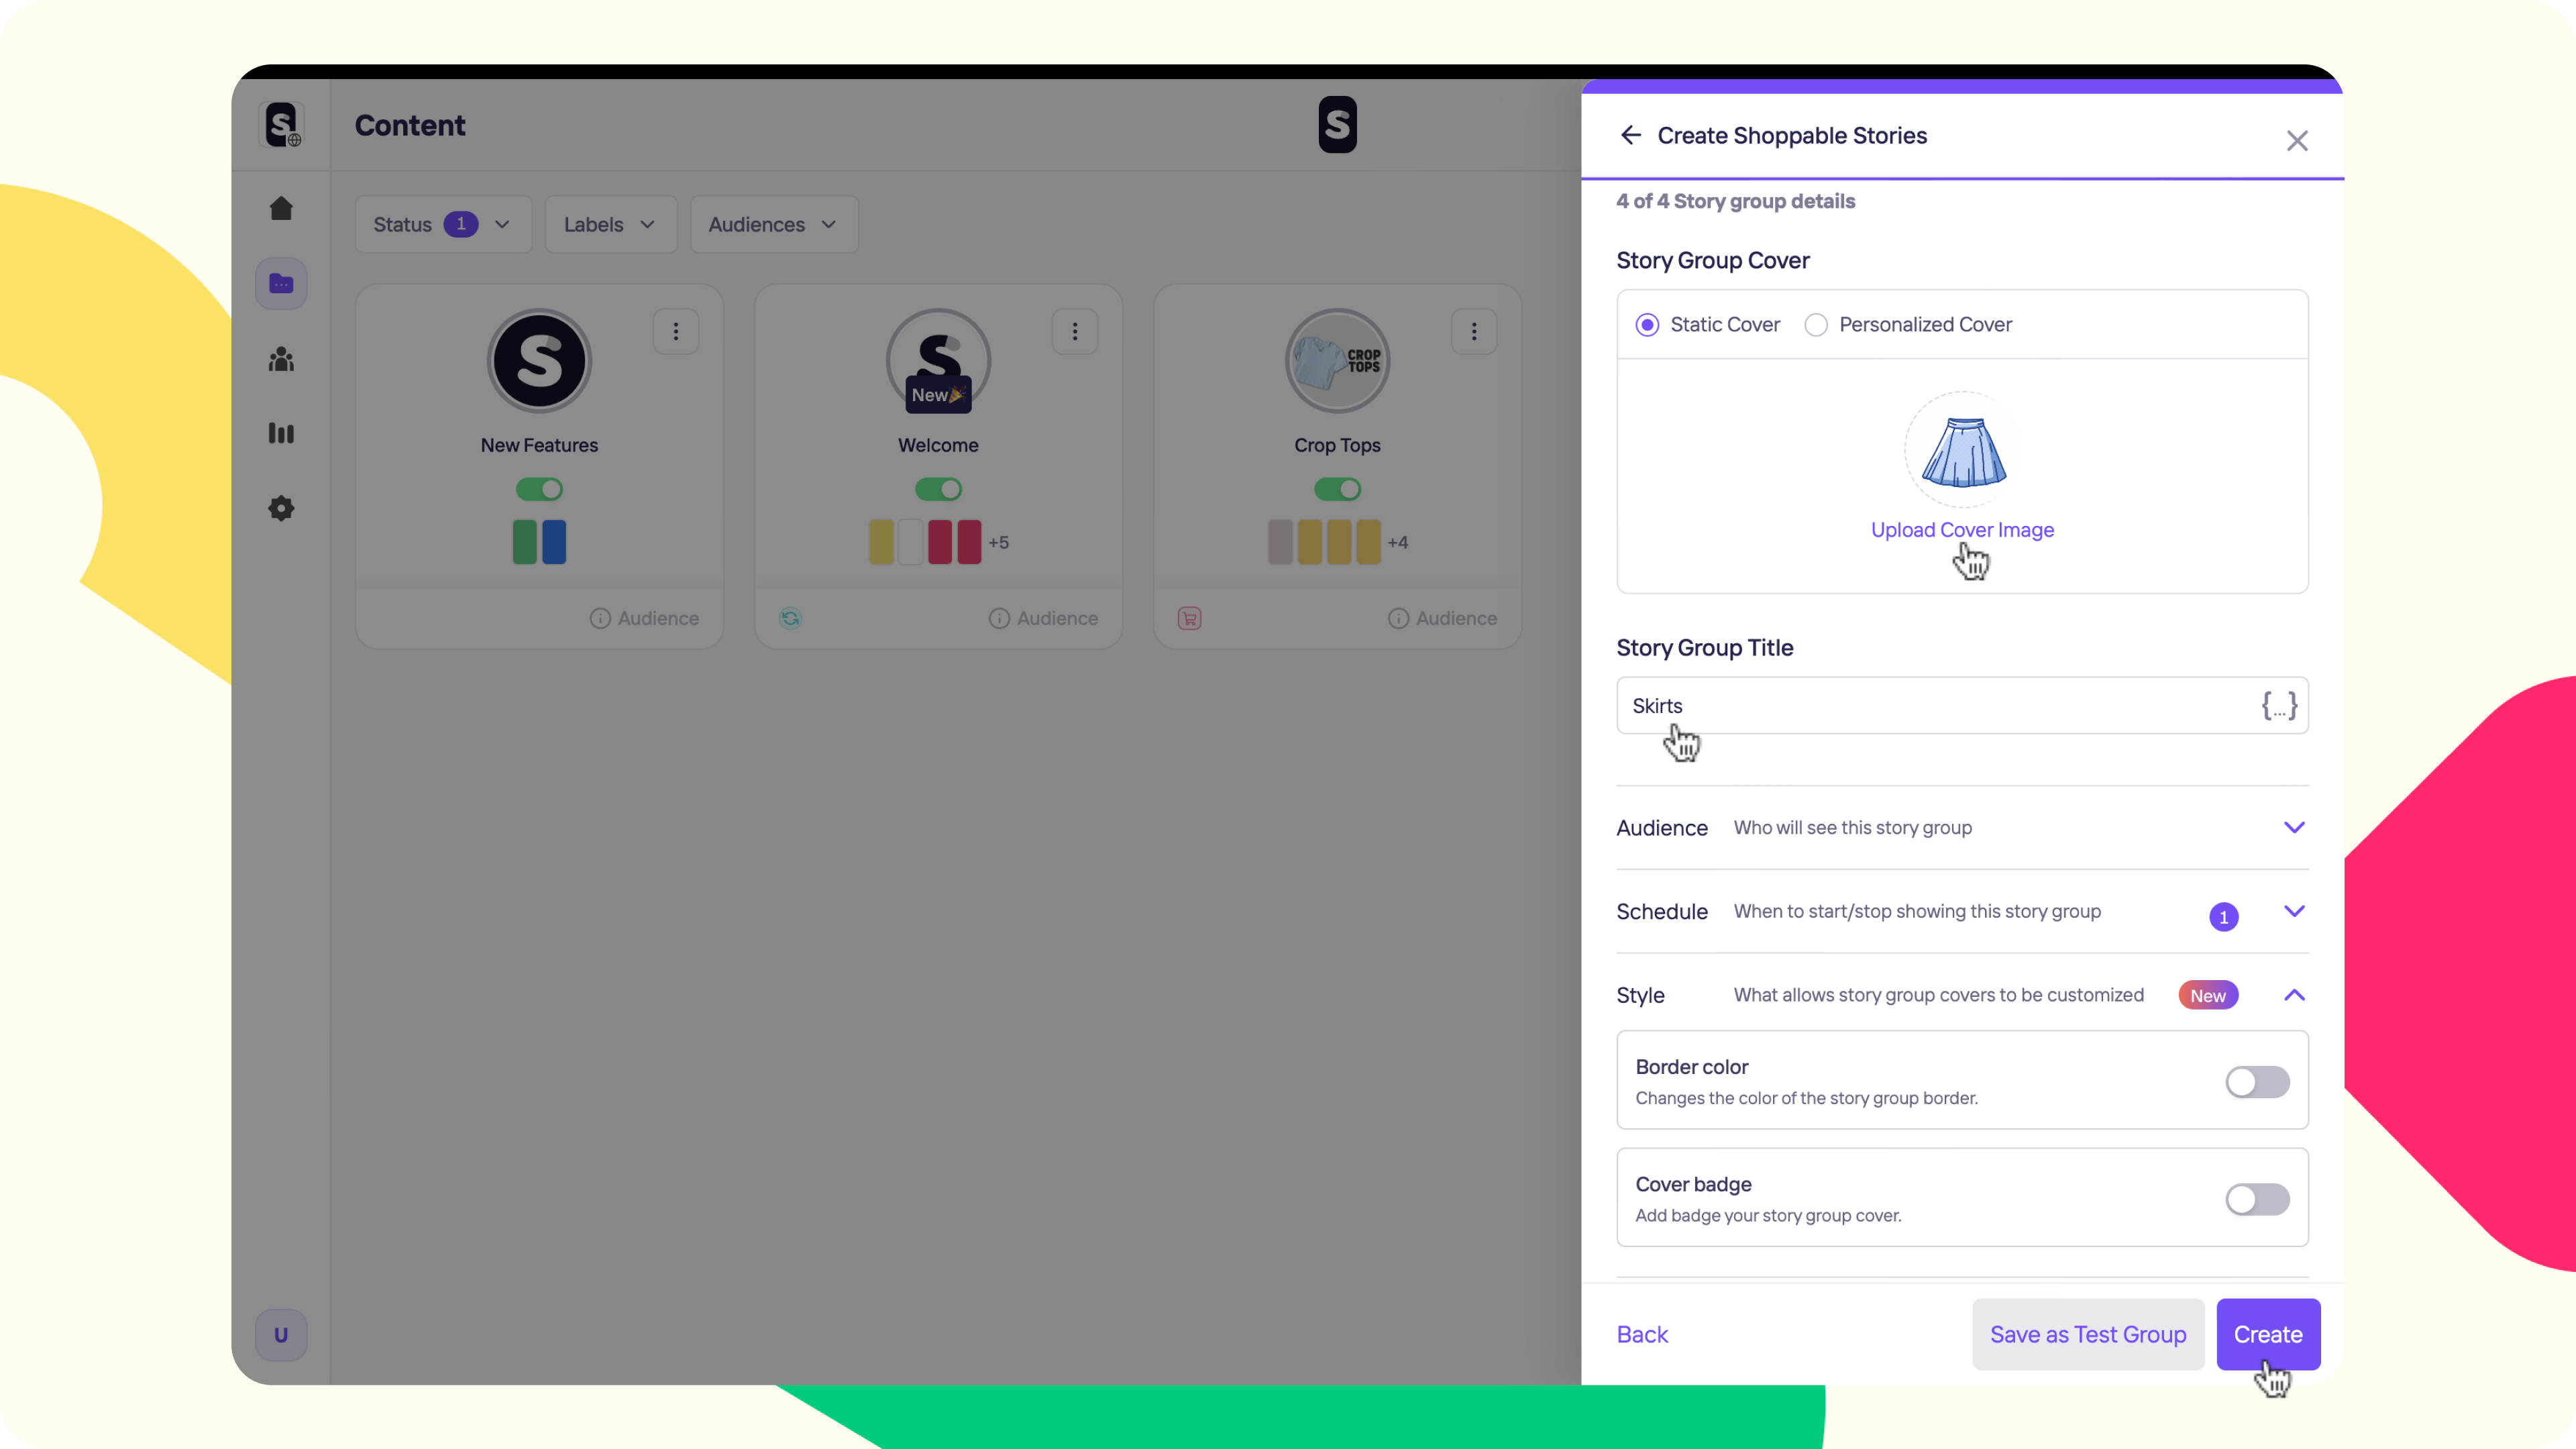This screenshot has width=2576, height=1449.
Task: Expand the Schedule section chevron
Action: click(2294, 911)
